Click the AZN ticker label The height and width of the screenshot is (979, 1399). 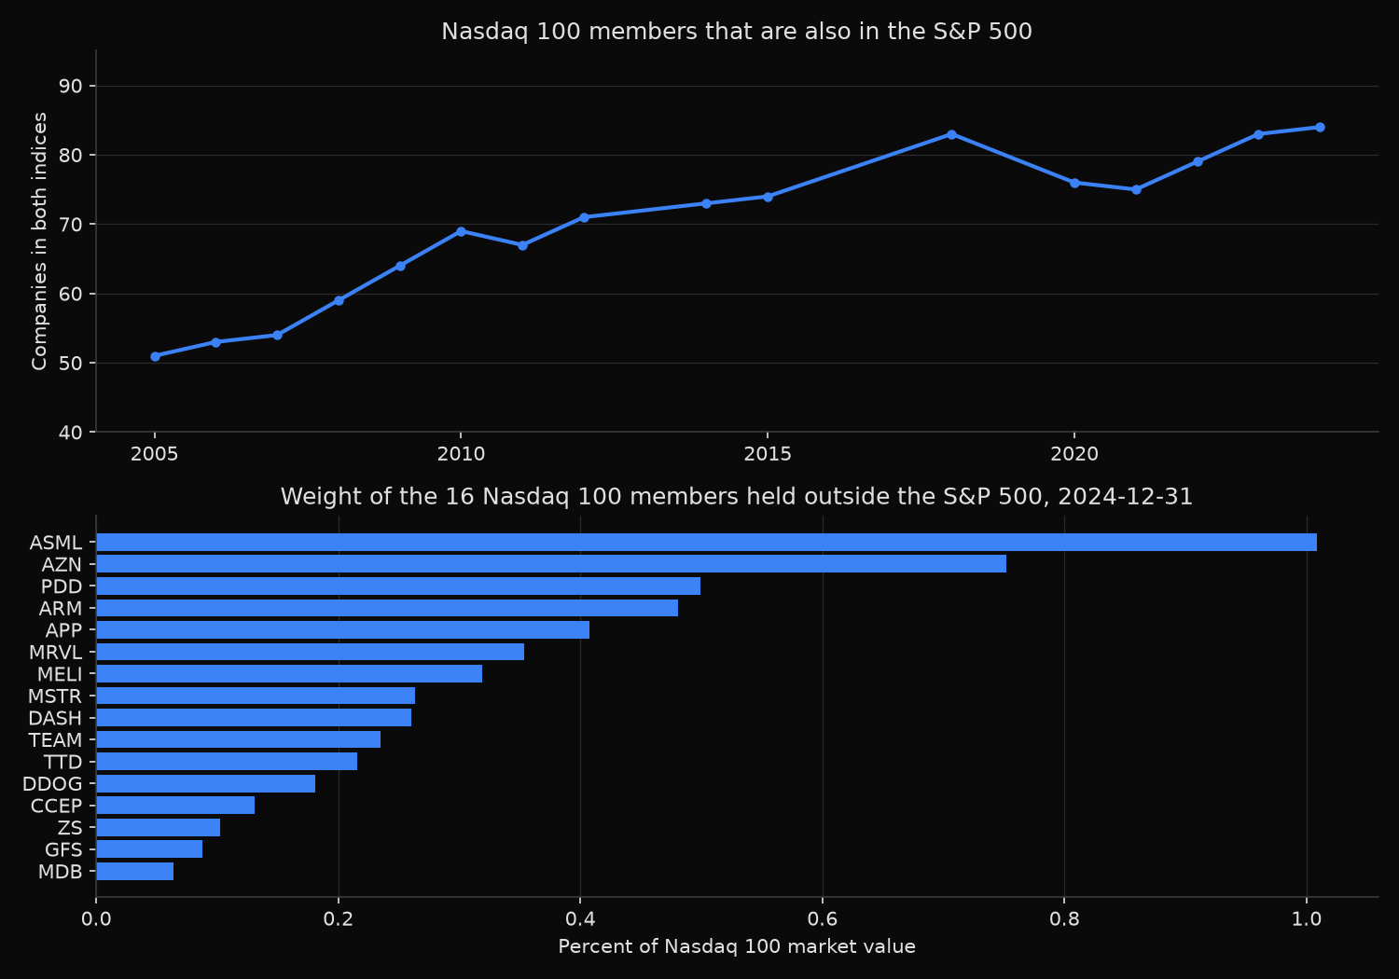[62, 564]
